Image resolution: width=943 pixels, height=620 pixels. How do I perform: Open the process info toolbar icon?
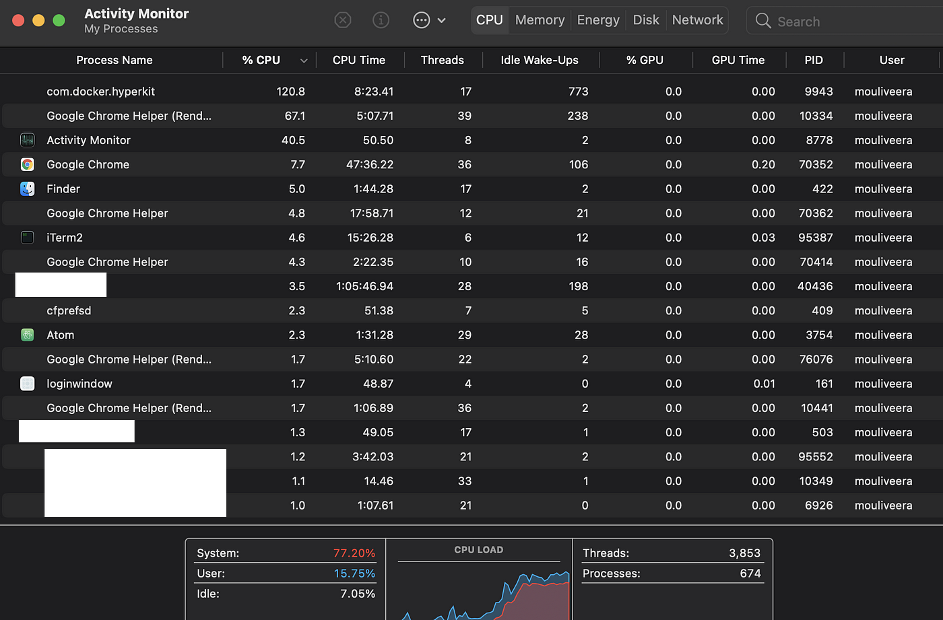click(x=381, y=20)
